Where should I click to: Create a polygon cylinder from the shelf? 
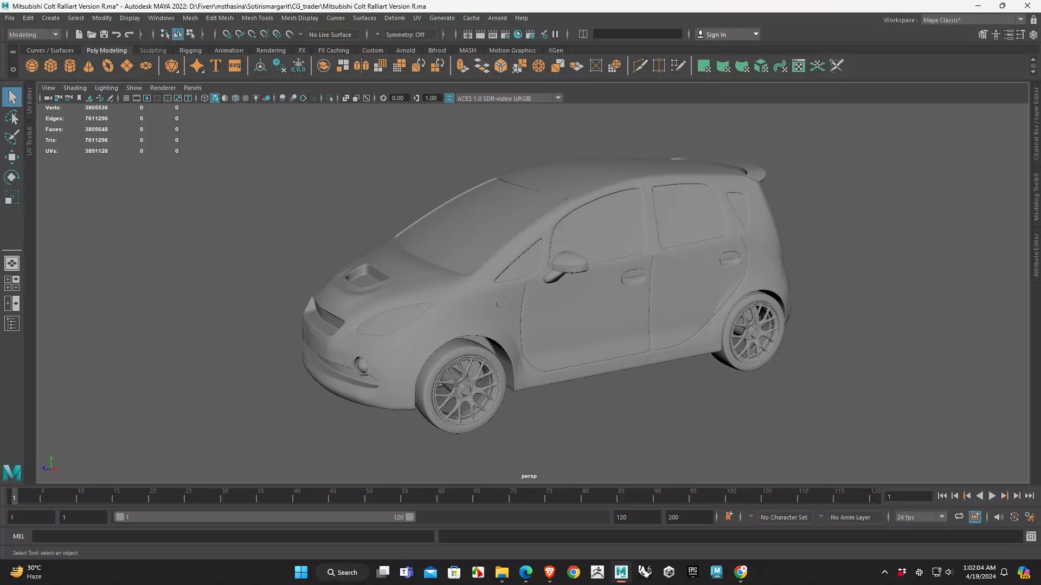(x=70, y=66)
